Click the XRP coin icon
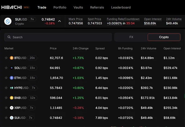Screen dimensions: 185x127 11,108
